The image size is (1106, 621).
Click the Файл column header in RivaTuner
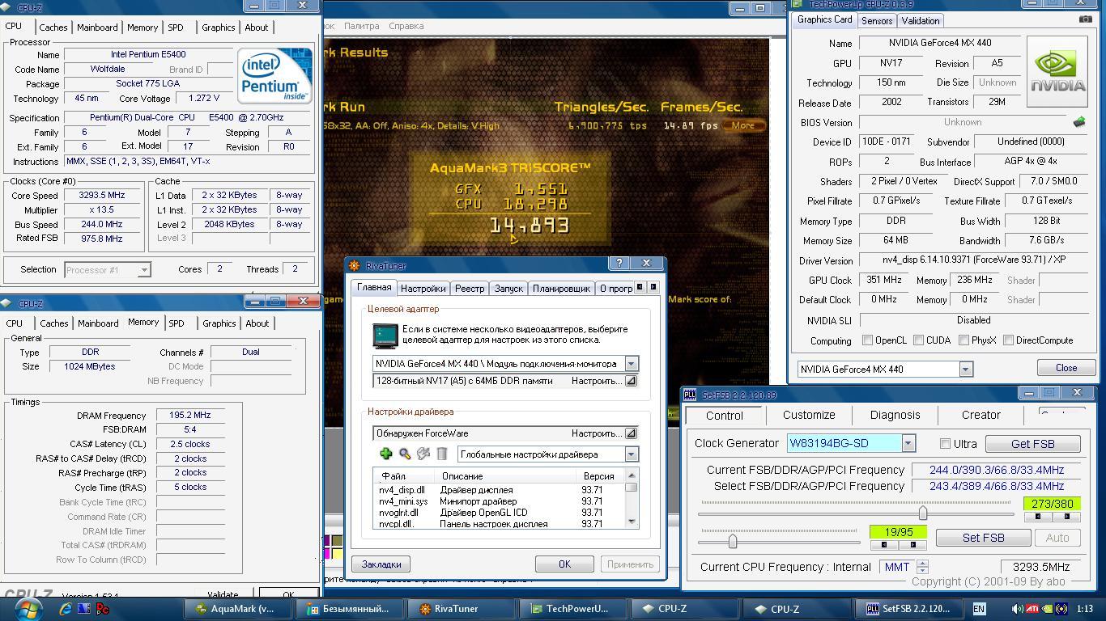pos(404,476)
